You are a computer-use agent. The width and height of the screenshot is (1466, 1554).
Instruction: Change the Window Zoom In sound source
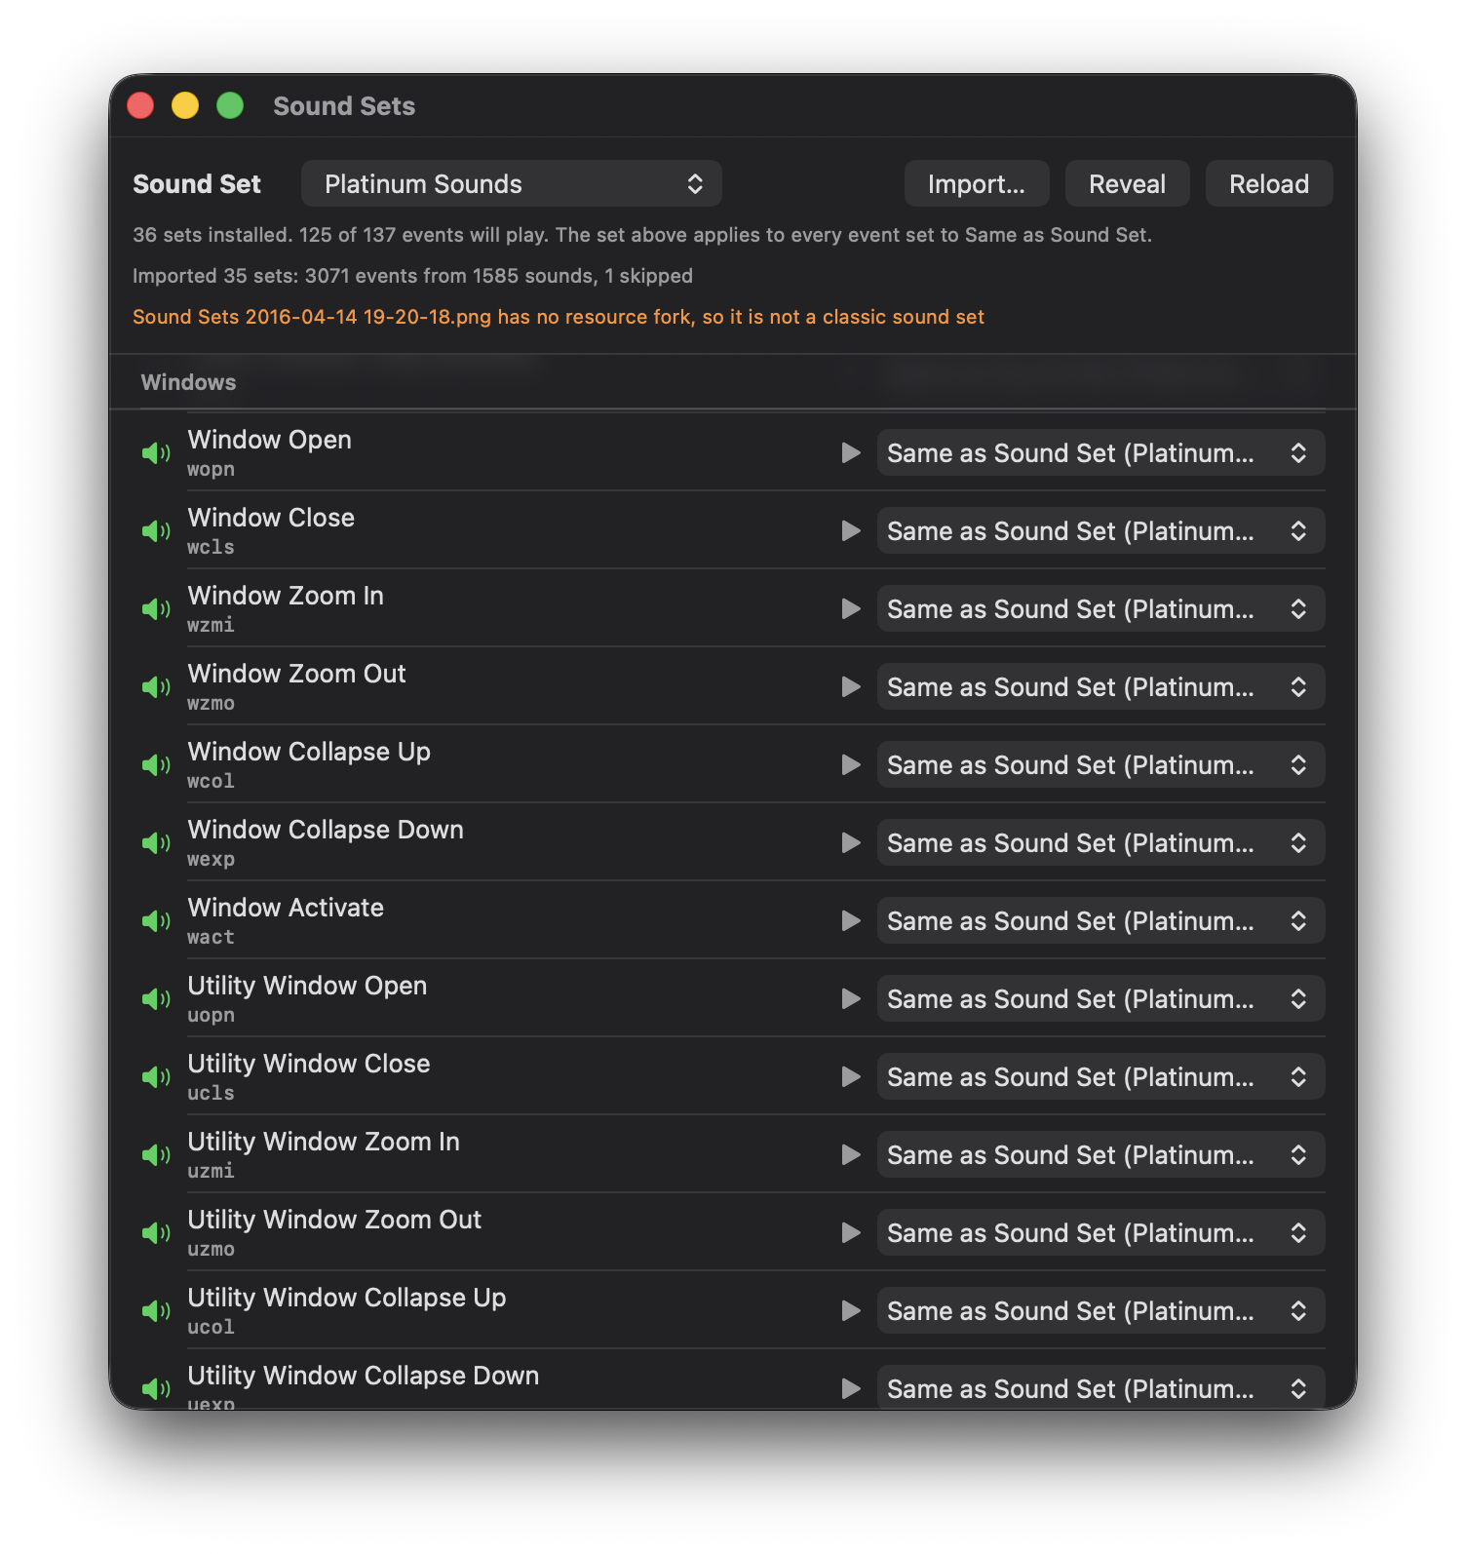tap(1100, 609)
